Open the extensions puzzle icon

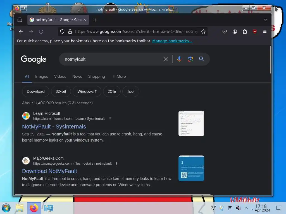[x=245, y=32]
